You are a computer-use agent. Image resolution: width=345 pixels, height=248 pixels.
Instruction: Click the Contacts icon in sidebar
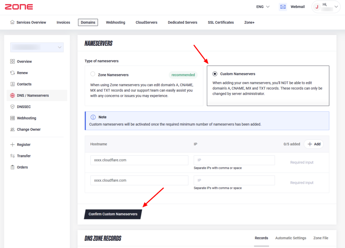(x=12, y=84)
